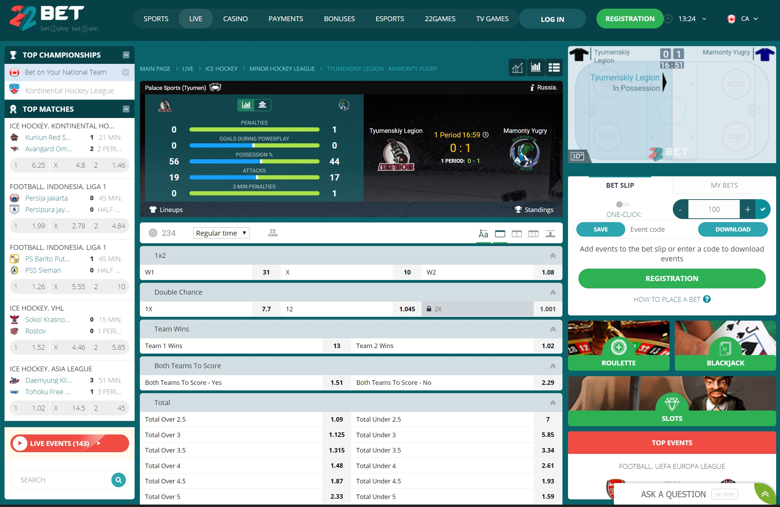The width and height of the screenshot is (780, 507).
Task: Open the ESPORTS menu
Action: tap(390, 19)
